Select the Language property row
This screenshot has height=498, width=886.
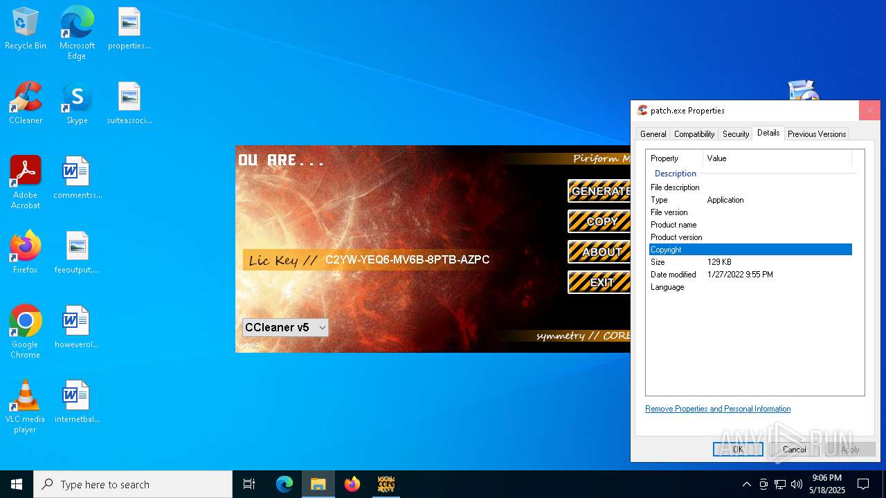pos(750,287)
